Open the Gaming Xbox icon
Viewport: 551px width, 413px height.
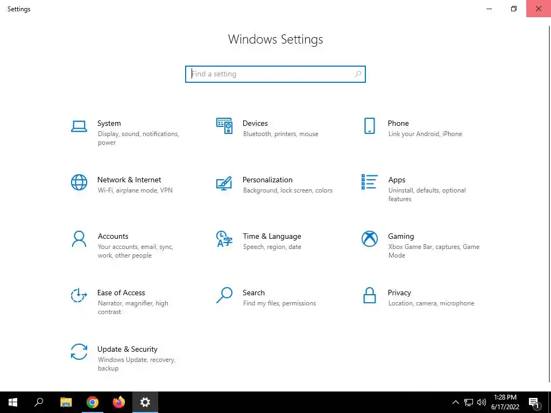click(369, 239)
